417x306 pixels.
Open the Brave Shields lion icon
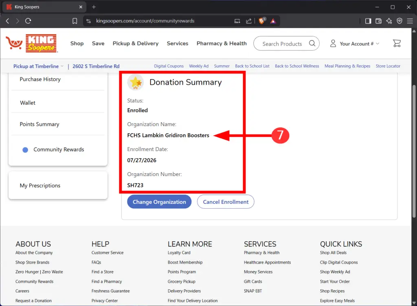click(262, 21)
